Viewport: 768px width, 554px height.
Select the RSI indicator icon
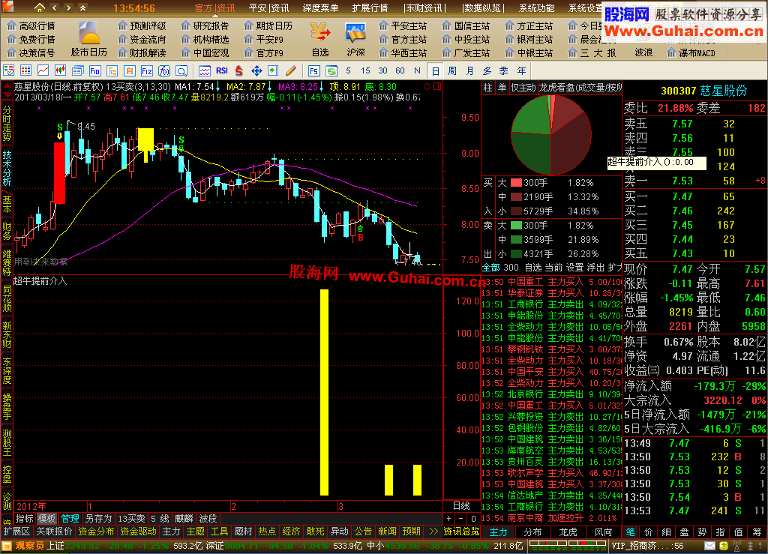(x=222, y=71)
